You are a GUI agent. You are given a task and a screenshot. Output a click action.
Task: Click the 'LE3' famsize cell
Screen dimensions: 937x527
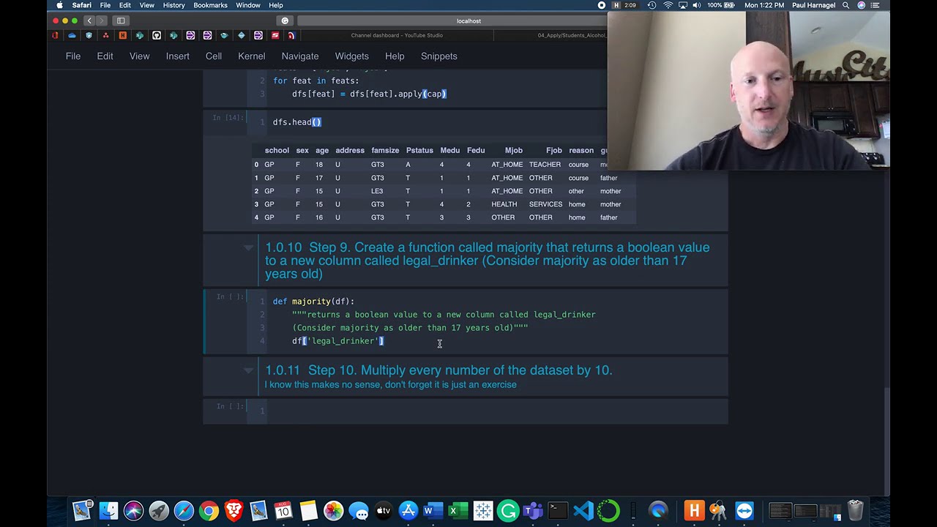[377, 191]
